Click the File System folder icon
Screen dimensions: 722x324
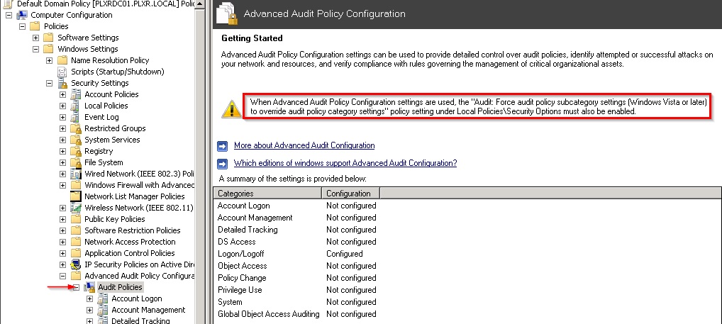[75, 162]
